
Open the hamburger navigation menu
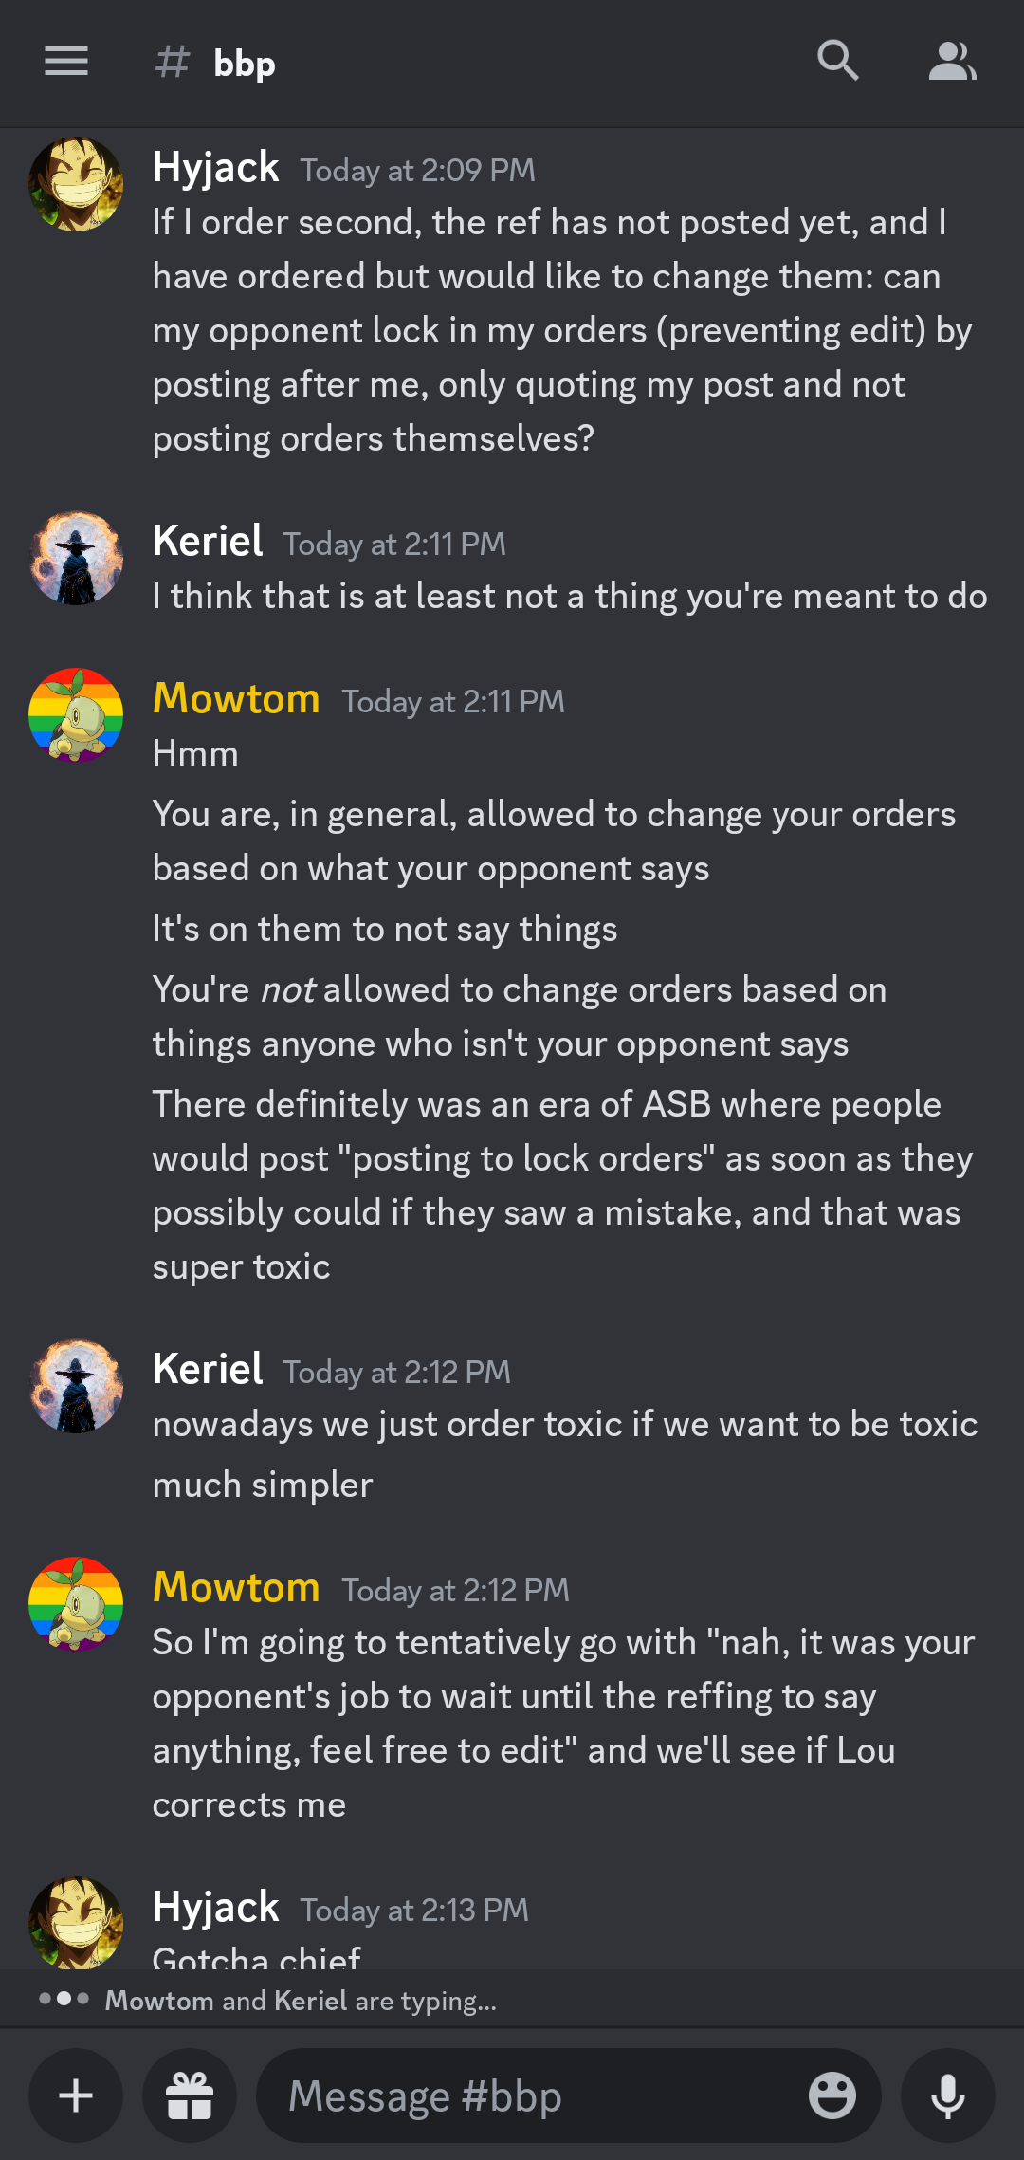click(66, 62)
